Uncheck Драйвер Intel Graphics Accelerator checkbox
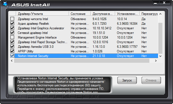Screen dimensions: 173x104 pos(12,28)
